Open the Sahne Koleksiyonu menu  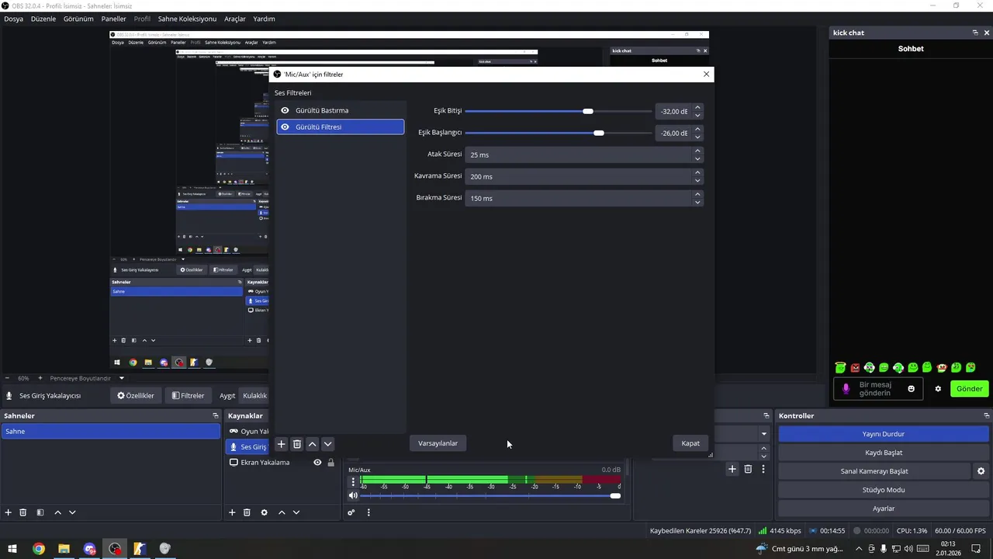coord(187,19)
